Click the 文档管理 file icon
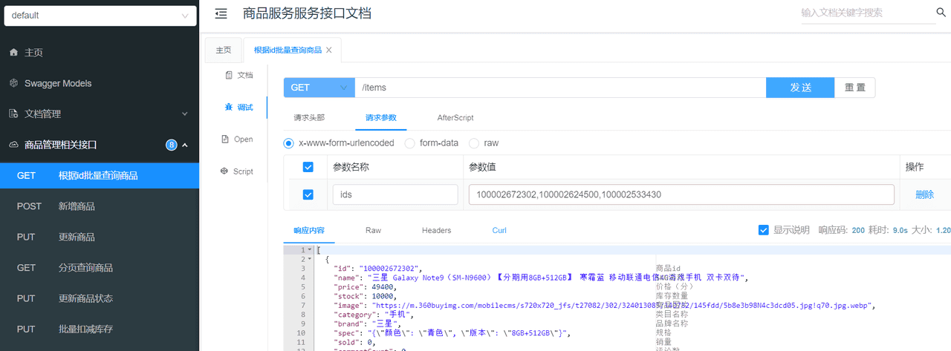The width and height of the screenshot is (951, 351). point(13,114)
